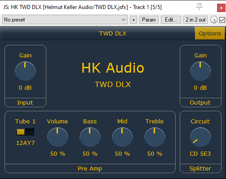The height and width of the screenshot is (179, 226).
Task: Click the HK Audio logo text
Action: point(113,68)
